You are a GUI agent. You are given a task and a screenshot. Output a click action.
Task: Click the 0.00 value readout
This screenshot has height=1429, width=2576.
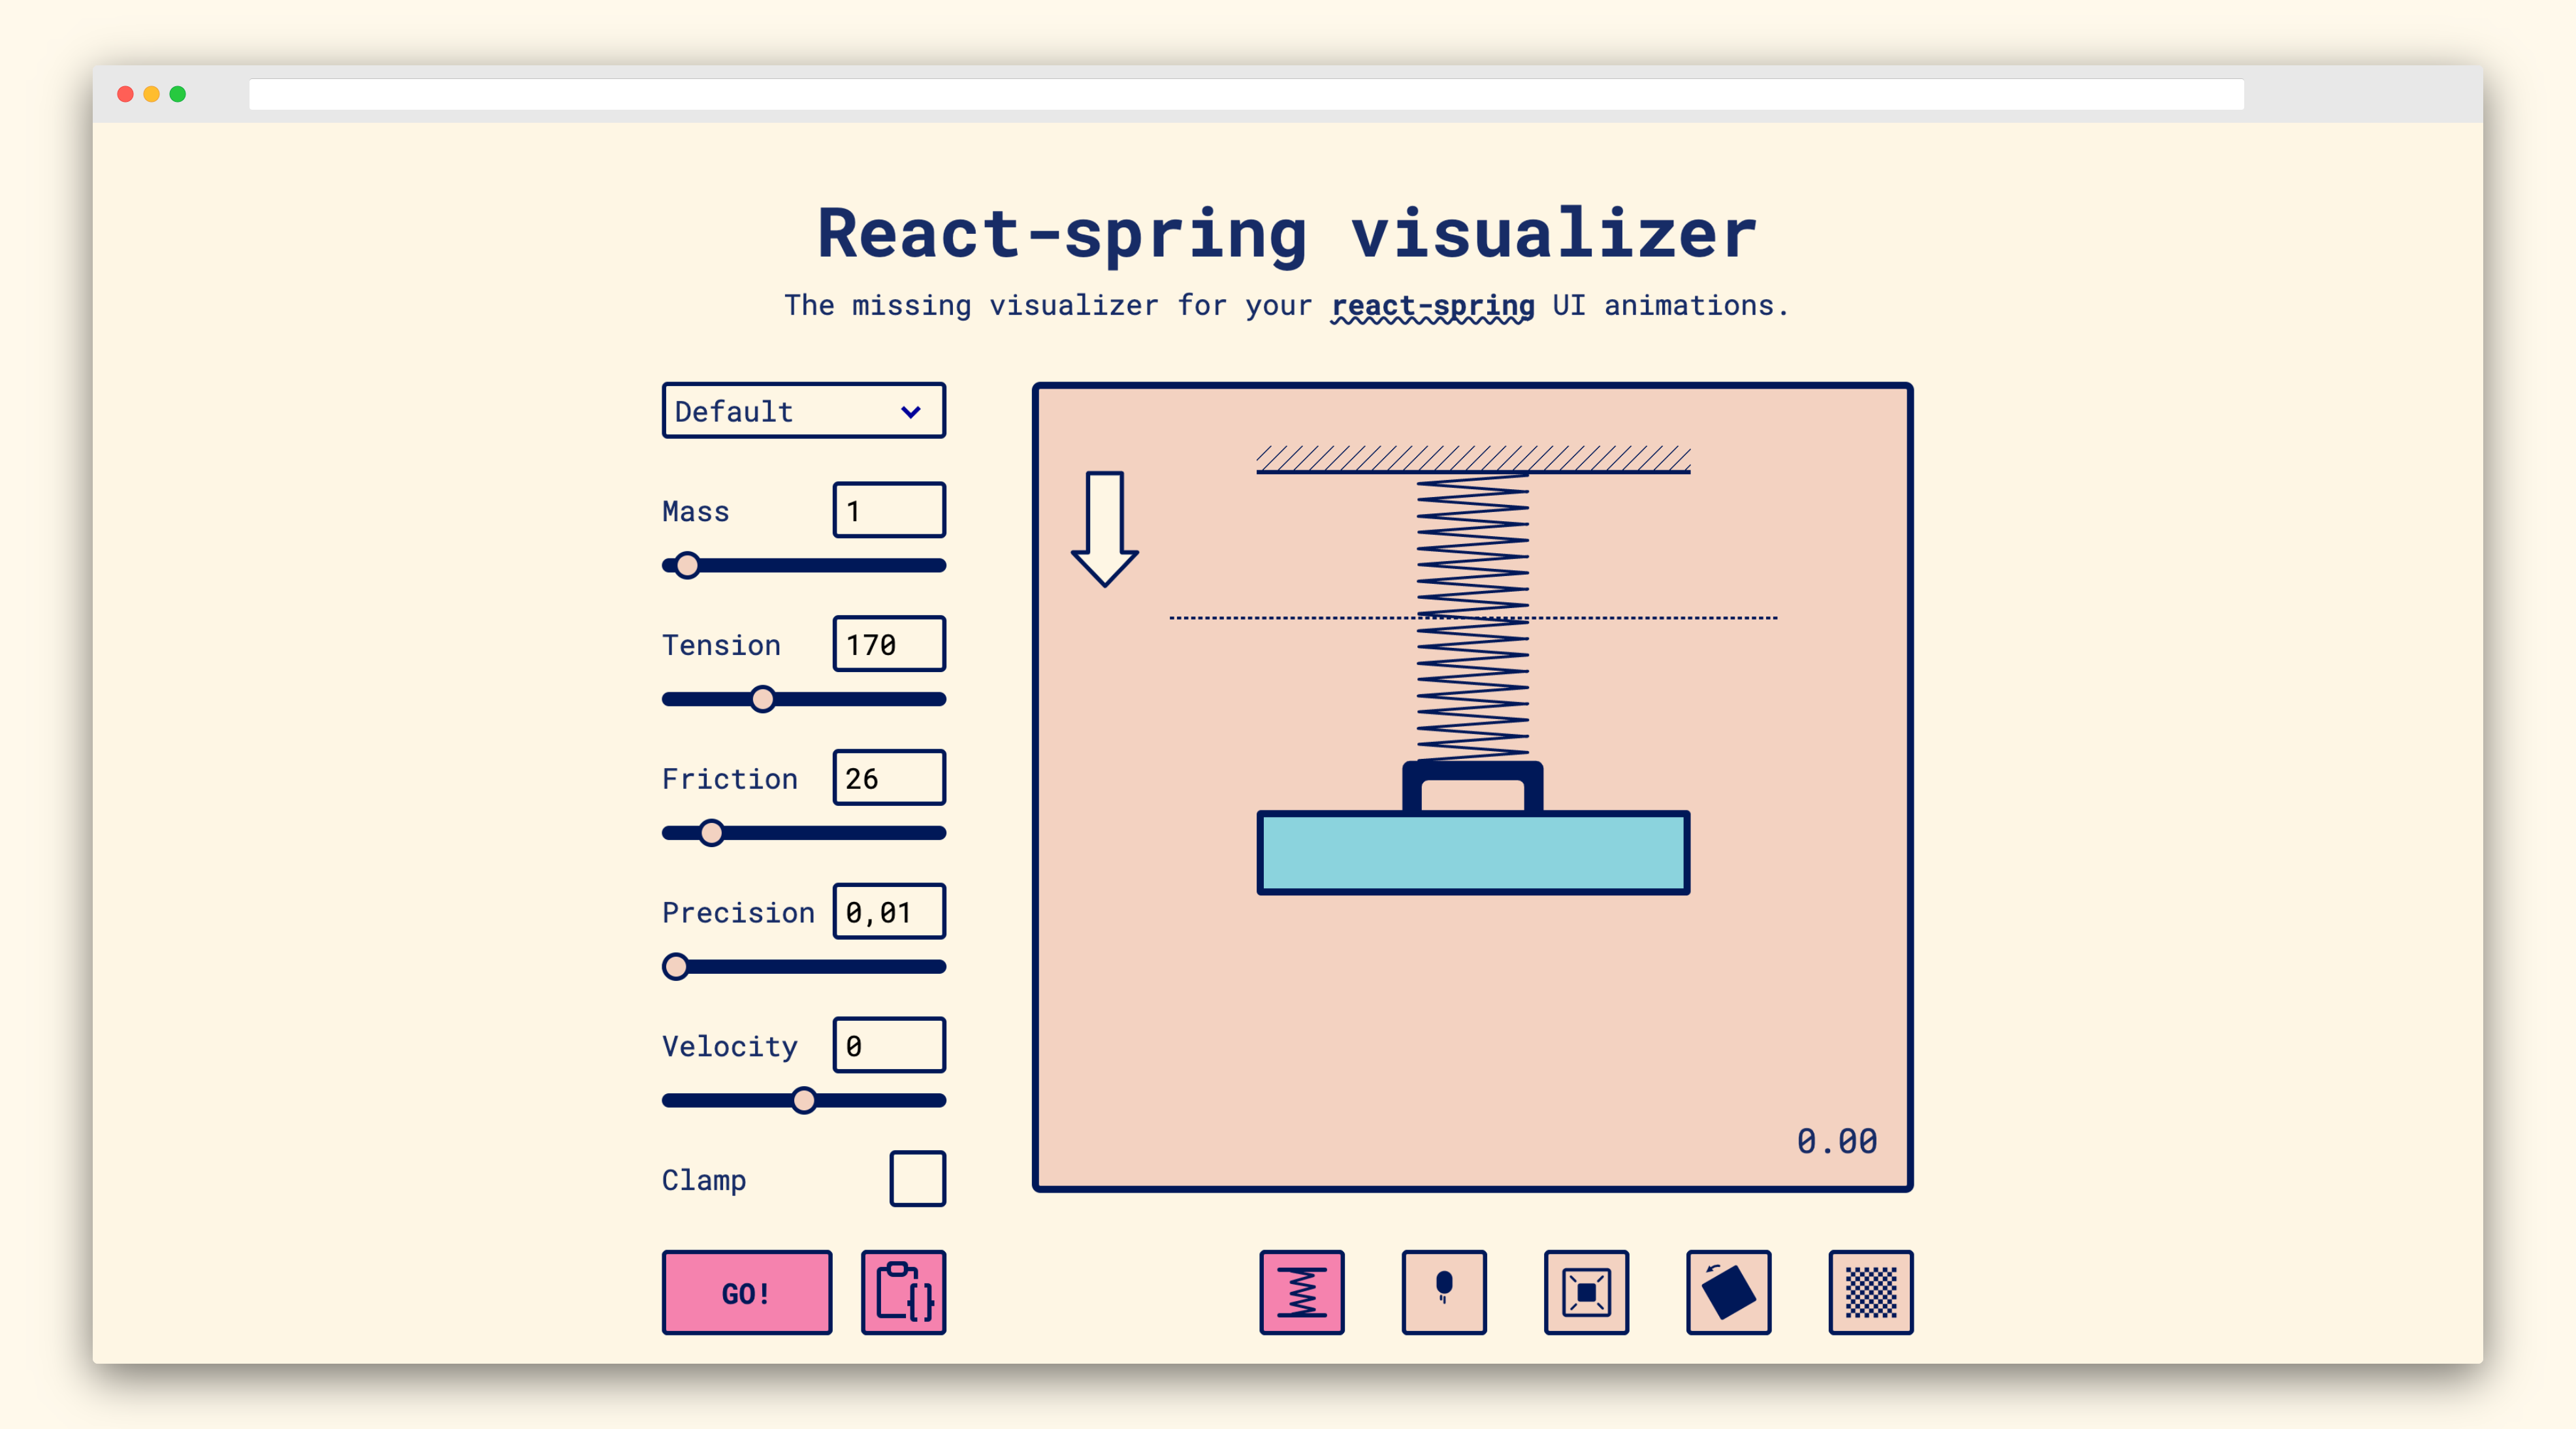(1837, 1141)
